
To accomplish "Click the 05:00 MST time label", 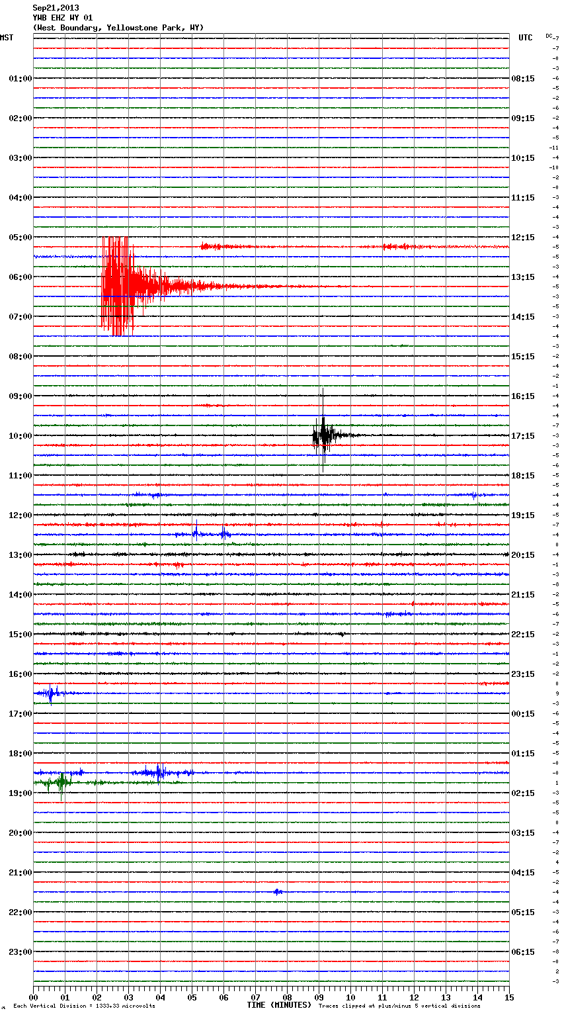I will click(20, 238).
